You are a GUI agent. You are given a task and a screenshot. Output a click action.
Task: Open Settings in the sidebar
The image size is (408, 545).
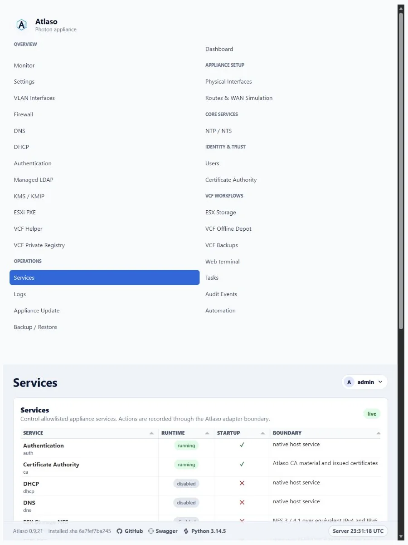coord(24,82)
